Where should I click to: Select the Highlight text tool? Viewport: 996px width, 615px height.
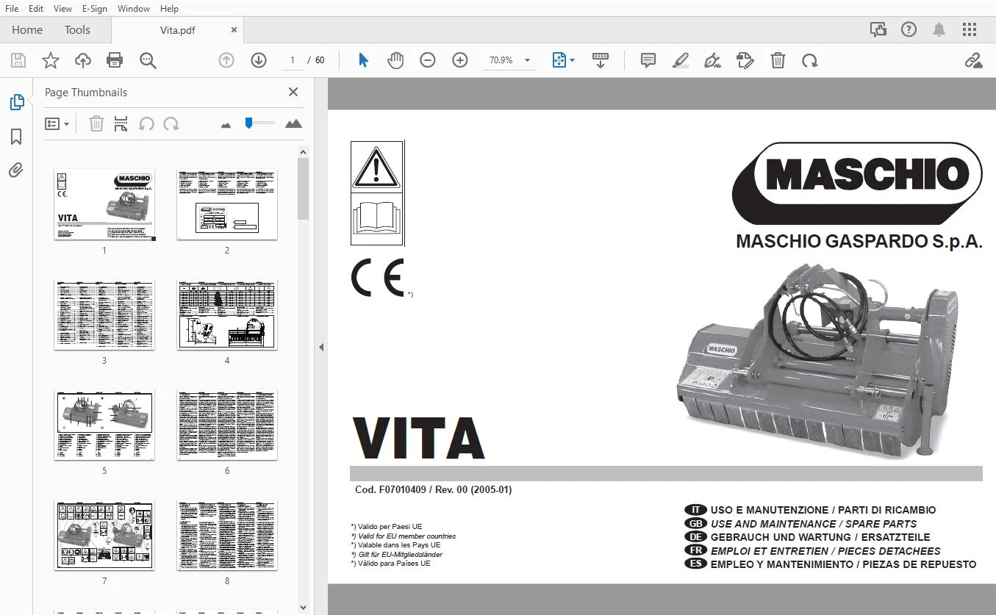(681, 60)
